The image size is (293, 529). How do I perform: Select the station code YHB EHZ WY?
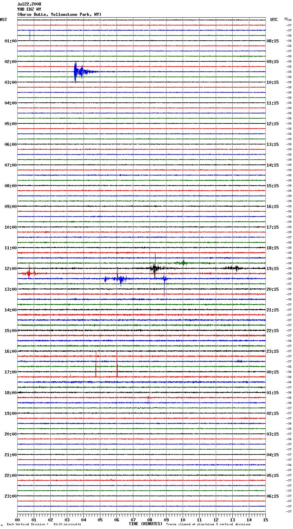coord(29,9)
